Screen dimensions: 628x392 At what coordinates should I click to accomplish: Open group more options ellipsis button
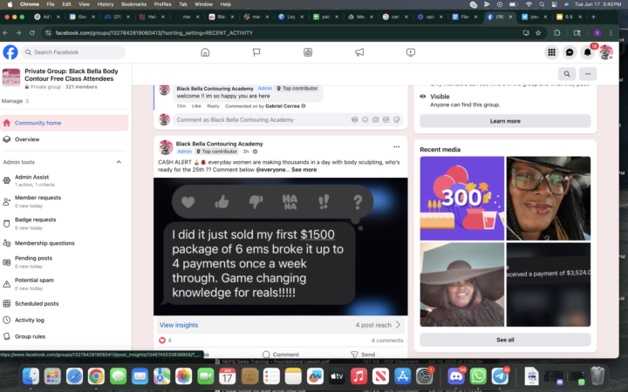click(x=588, y=74)
